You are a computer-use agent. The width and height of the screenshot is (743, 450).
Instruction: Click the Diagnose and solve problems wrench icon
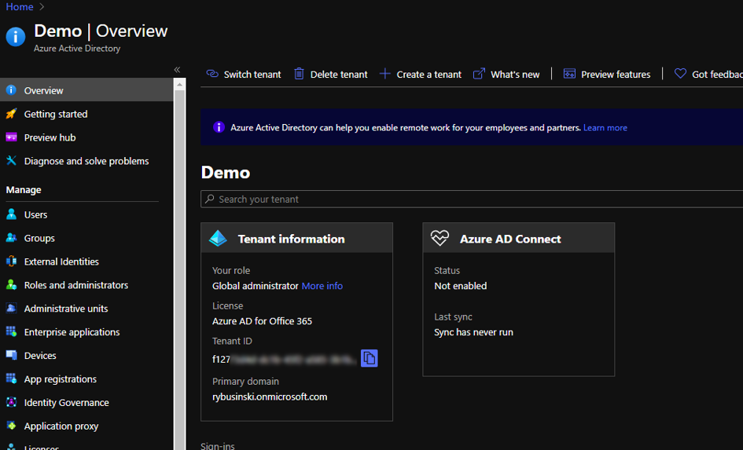pos(11,161)
